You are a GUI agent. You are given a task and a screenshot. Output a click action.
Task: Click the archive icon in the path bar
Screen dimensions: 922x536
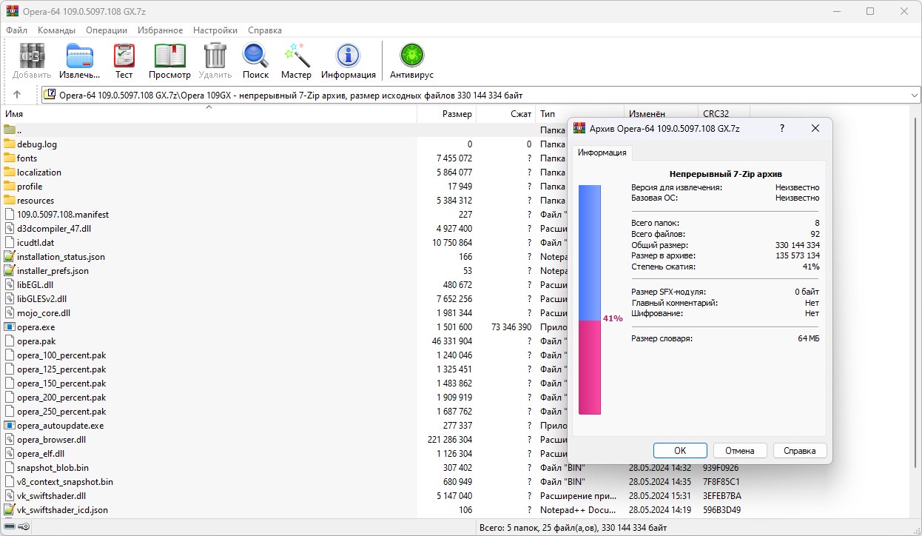pyautogui.click(x=50, y=95)
